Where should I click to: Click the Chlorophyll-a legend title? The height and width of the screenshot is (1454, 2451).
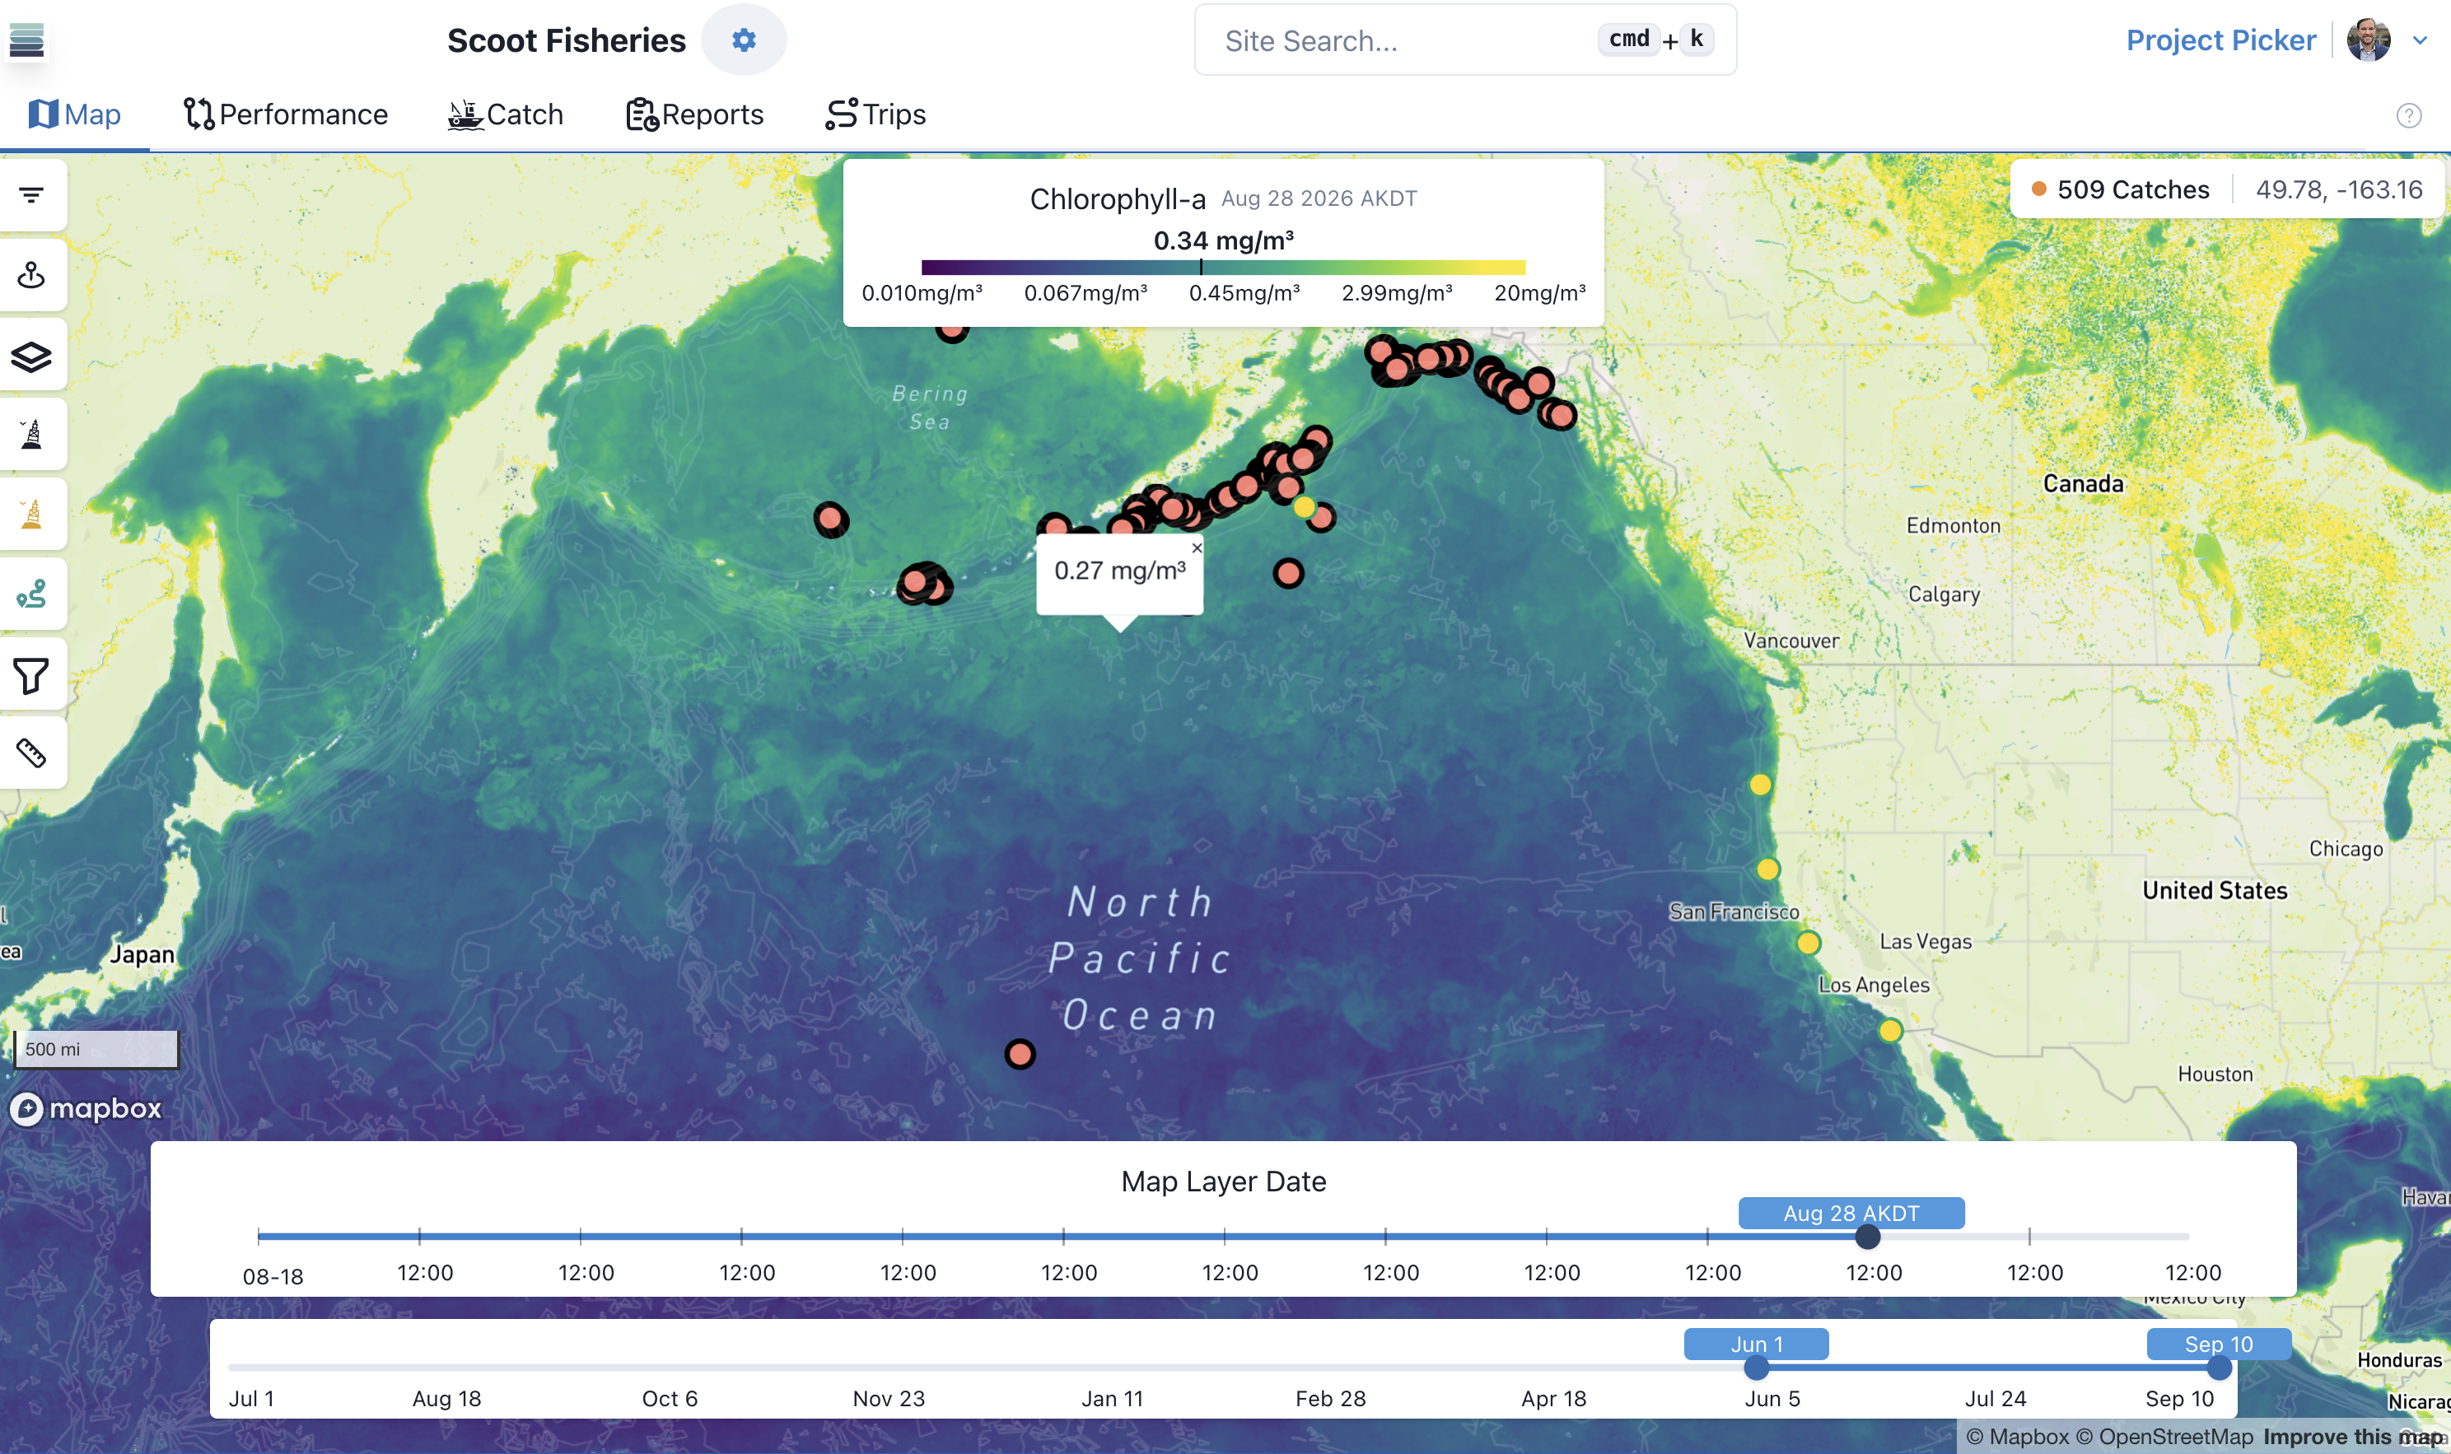1118,199
